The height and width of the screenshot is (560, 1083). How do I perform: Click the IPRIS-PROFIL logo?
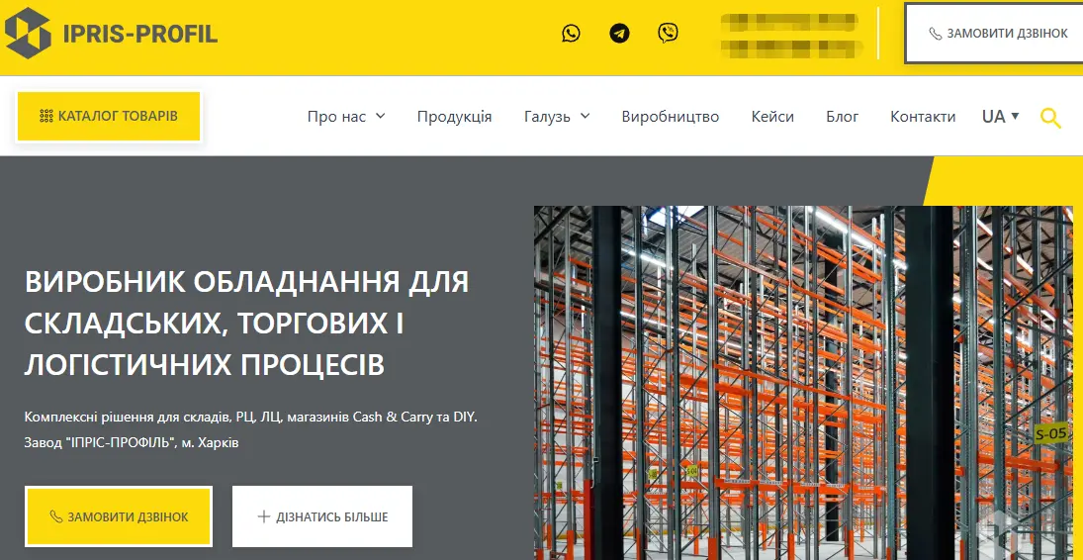[111, 33]
